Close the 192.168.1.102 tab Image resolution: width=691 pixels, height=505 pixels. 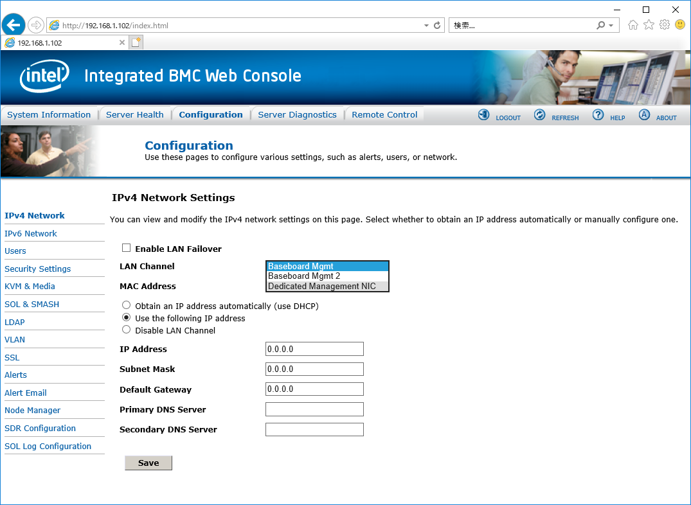pos(122,43)
